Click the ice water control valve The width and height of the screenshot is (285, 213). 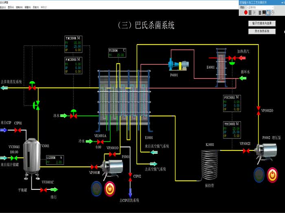(x=74, y=116)
